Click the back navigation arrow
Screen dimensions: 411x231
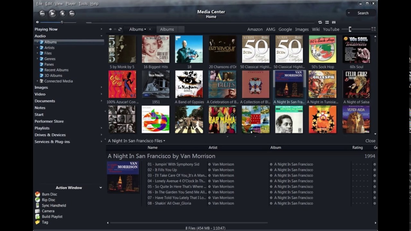110,29
